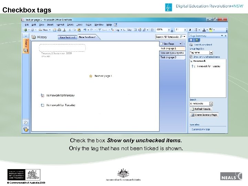The width and height of the screenshot is (248, 186).
Task: Open the Tools menu
Action: point(80,25)
